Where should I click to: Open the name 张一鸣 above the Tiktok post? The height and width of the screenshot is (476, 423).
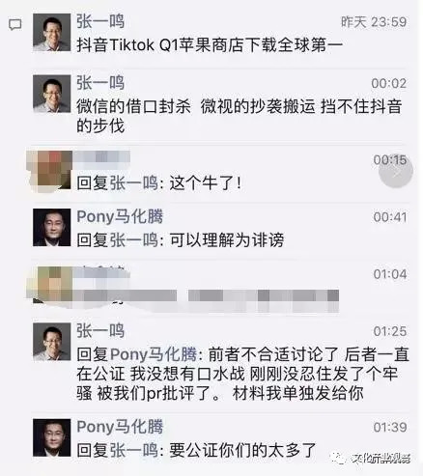coord(100,21)
